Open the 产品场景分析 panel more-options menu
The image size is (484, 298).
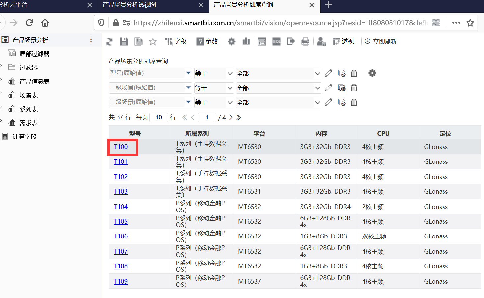pos(91,40)
